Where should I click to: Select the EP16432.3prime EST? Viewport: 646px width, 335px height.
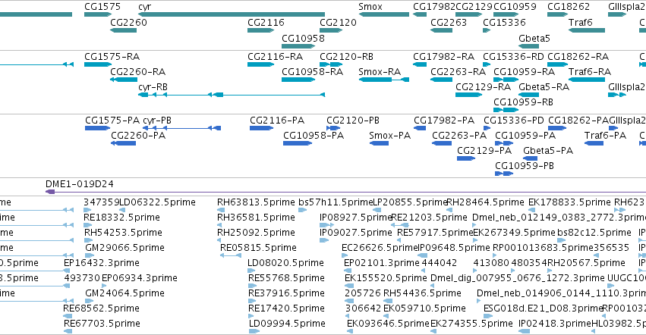pos(67,271)
